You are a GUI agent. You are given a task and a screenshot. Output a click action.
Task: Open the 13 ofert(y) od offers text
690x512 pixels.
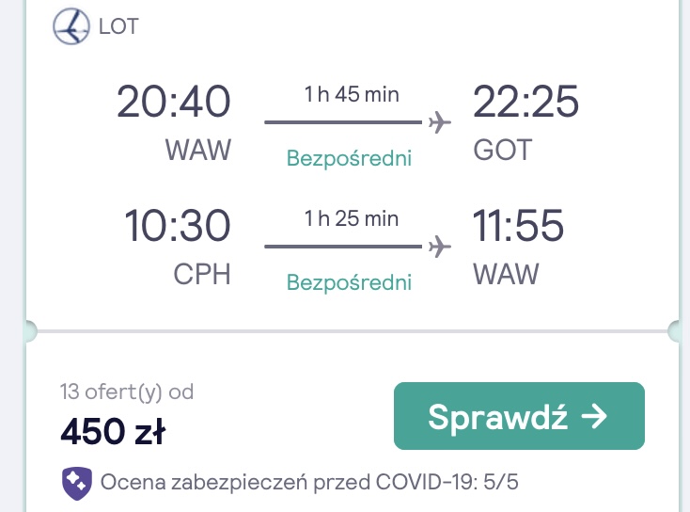[127, 392]
